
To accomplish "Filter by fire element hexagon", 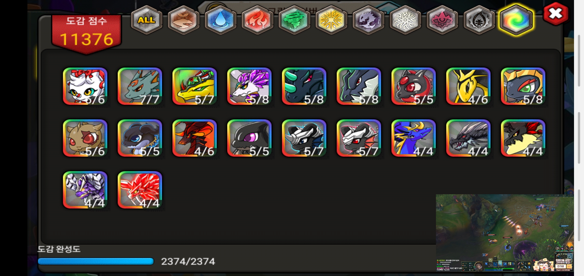I will (x=257, y=20).
